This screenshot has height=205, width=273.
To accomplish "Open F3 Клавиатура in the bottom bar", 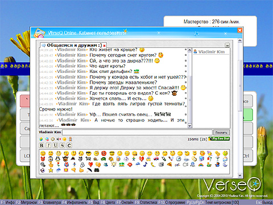I will click(x=49, y=202).
